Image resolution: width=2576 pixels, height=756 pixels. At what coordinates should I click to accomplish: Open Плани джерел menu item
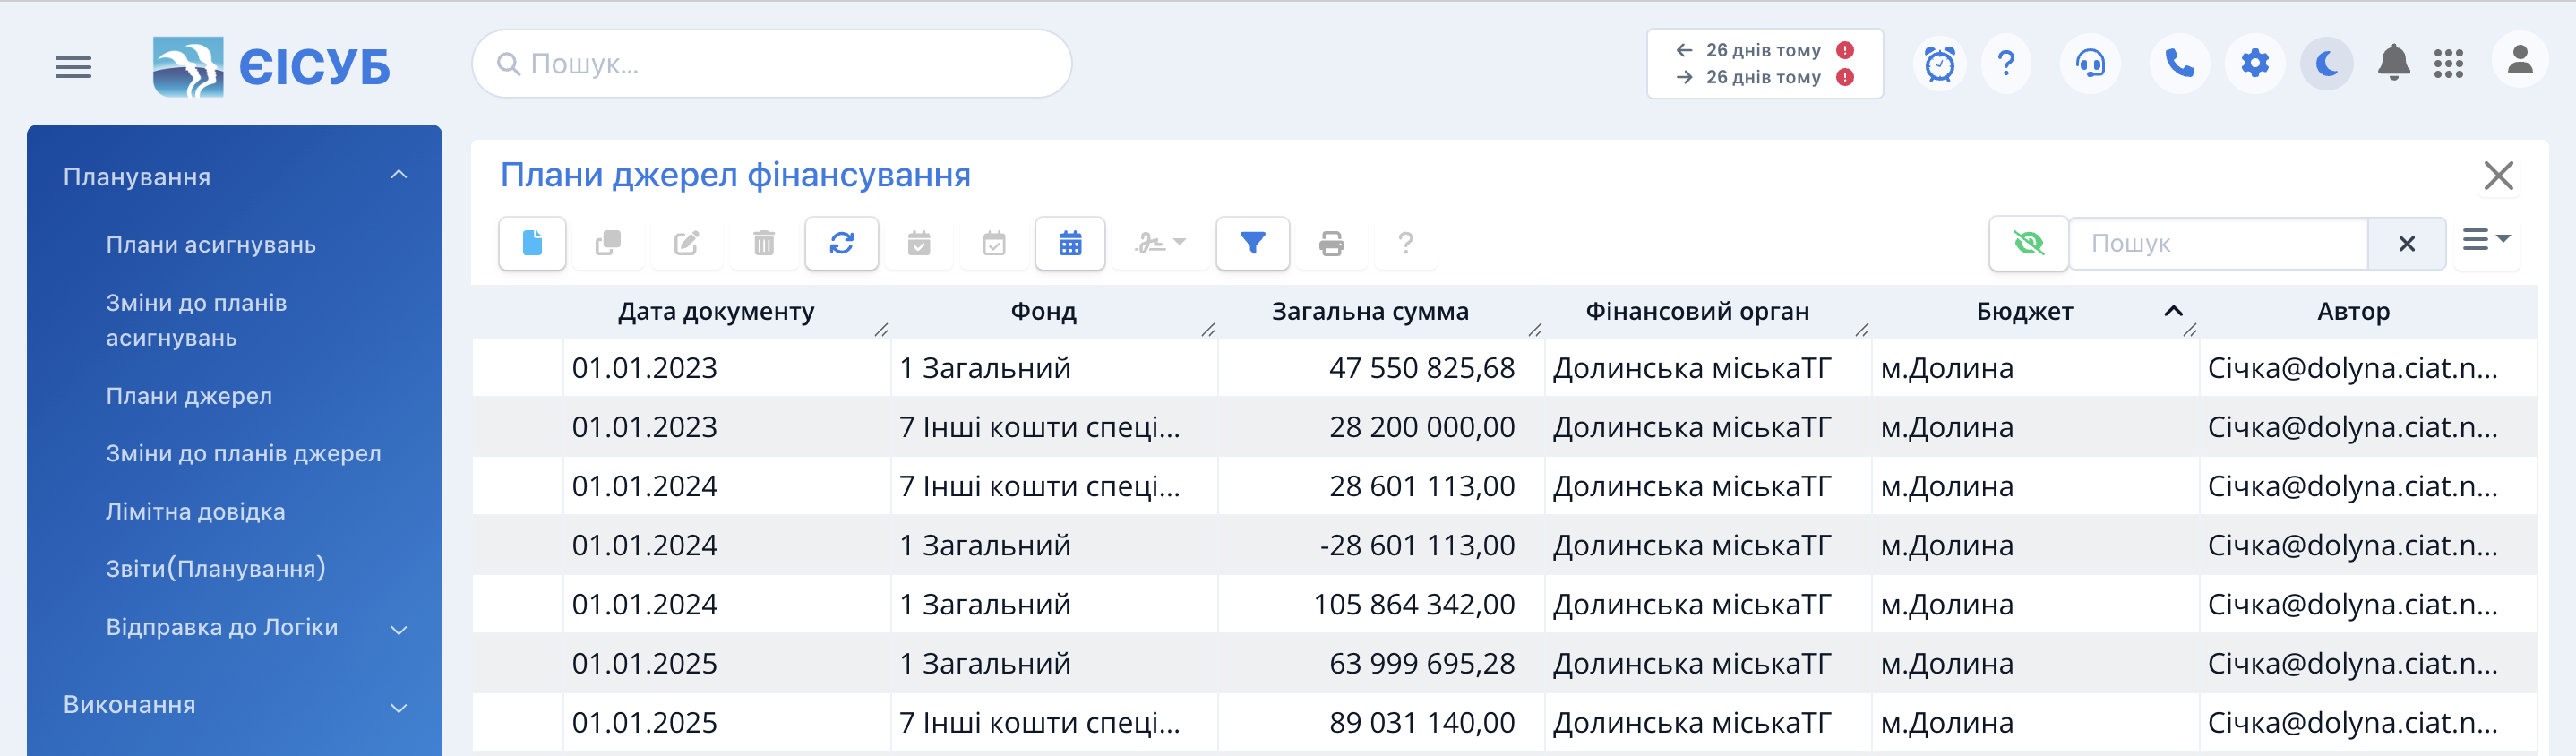(x=189, y=396)
